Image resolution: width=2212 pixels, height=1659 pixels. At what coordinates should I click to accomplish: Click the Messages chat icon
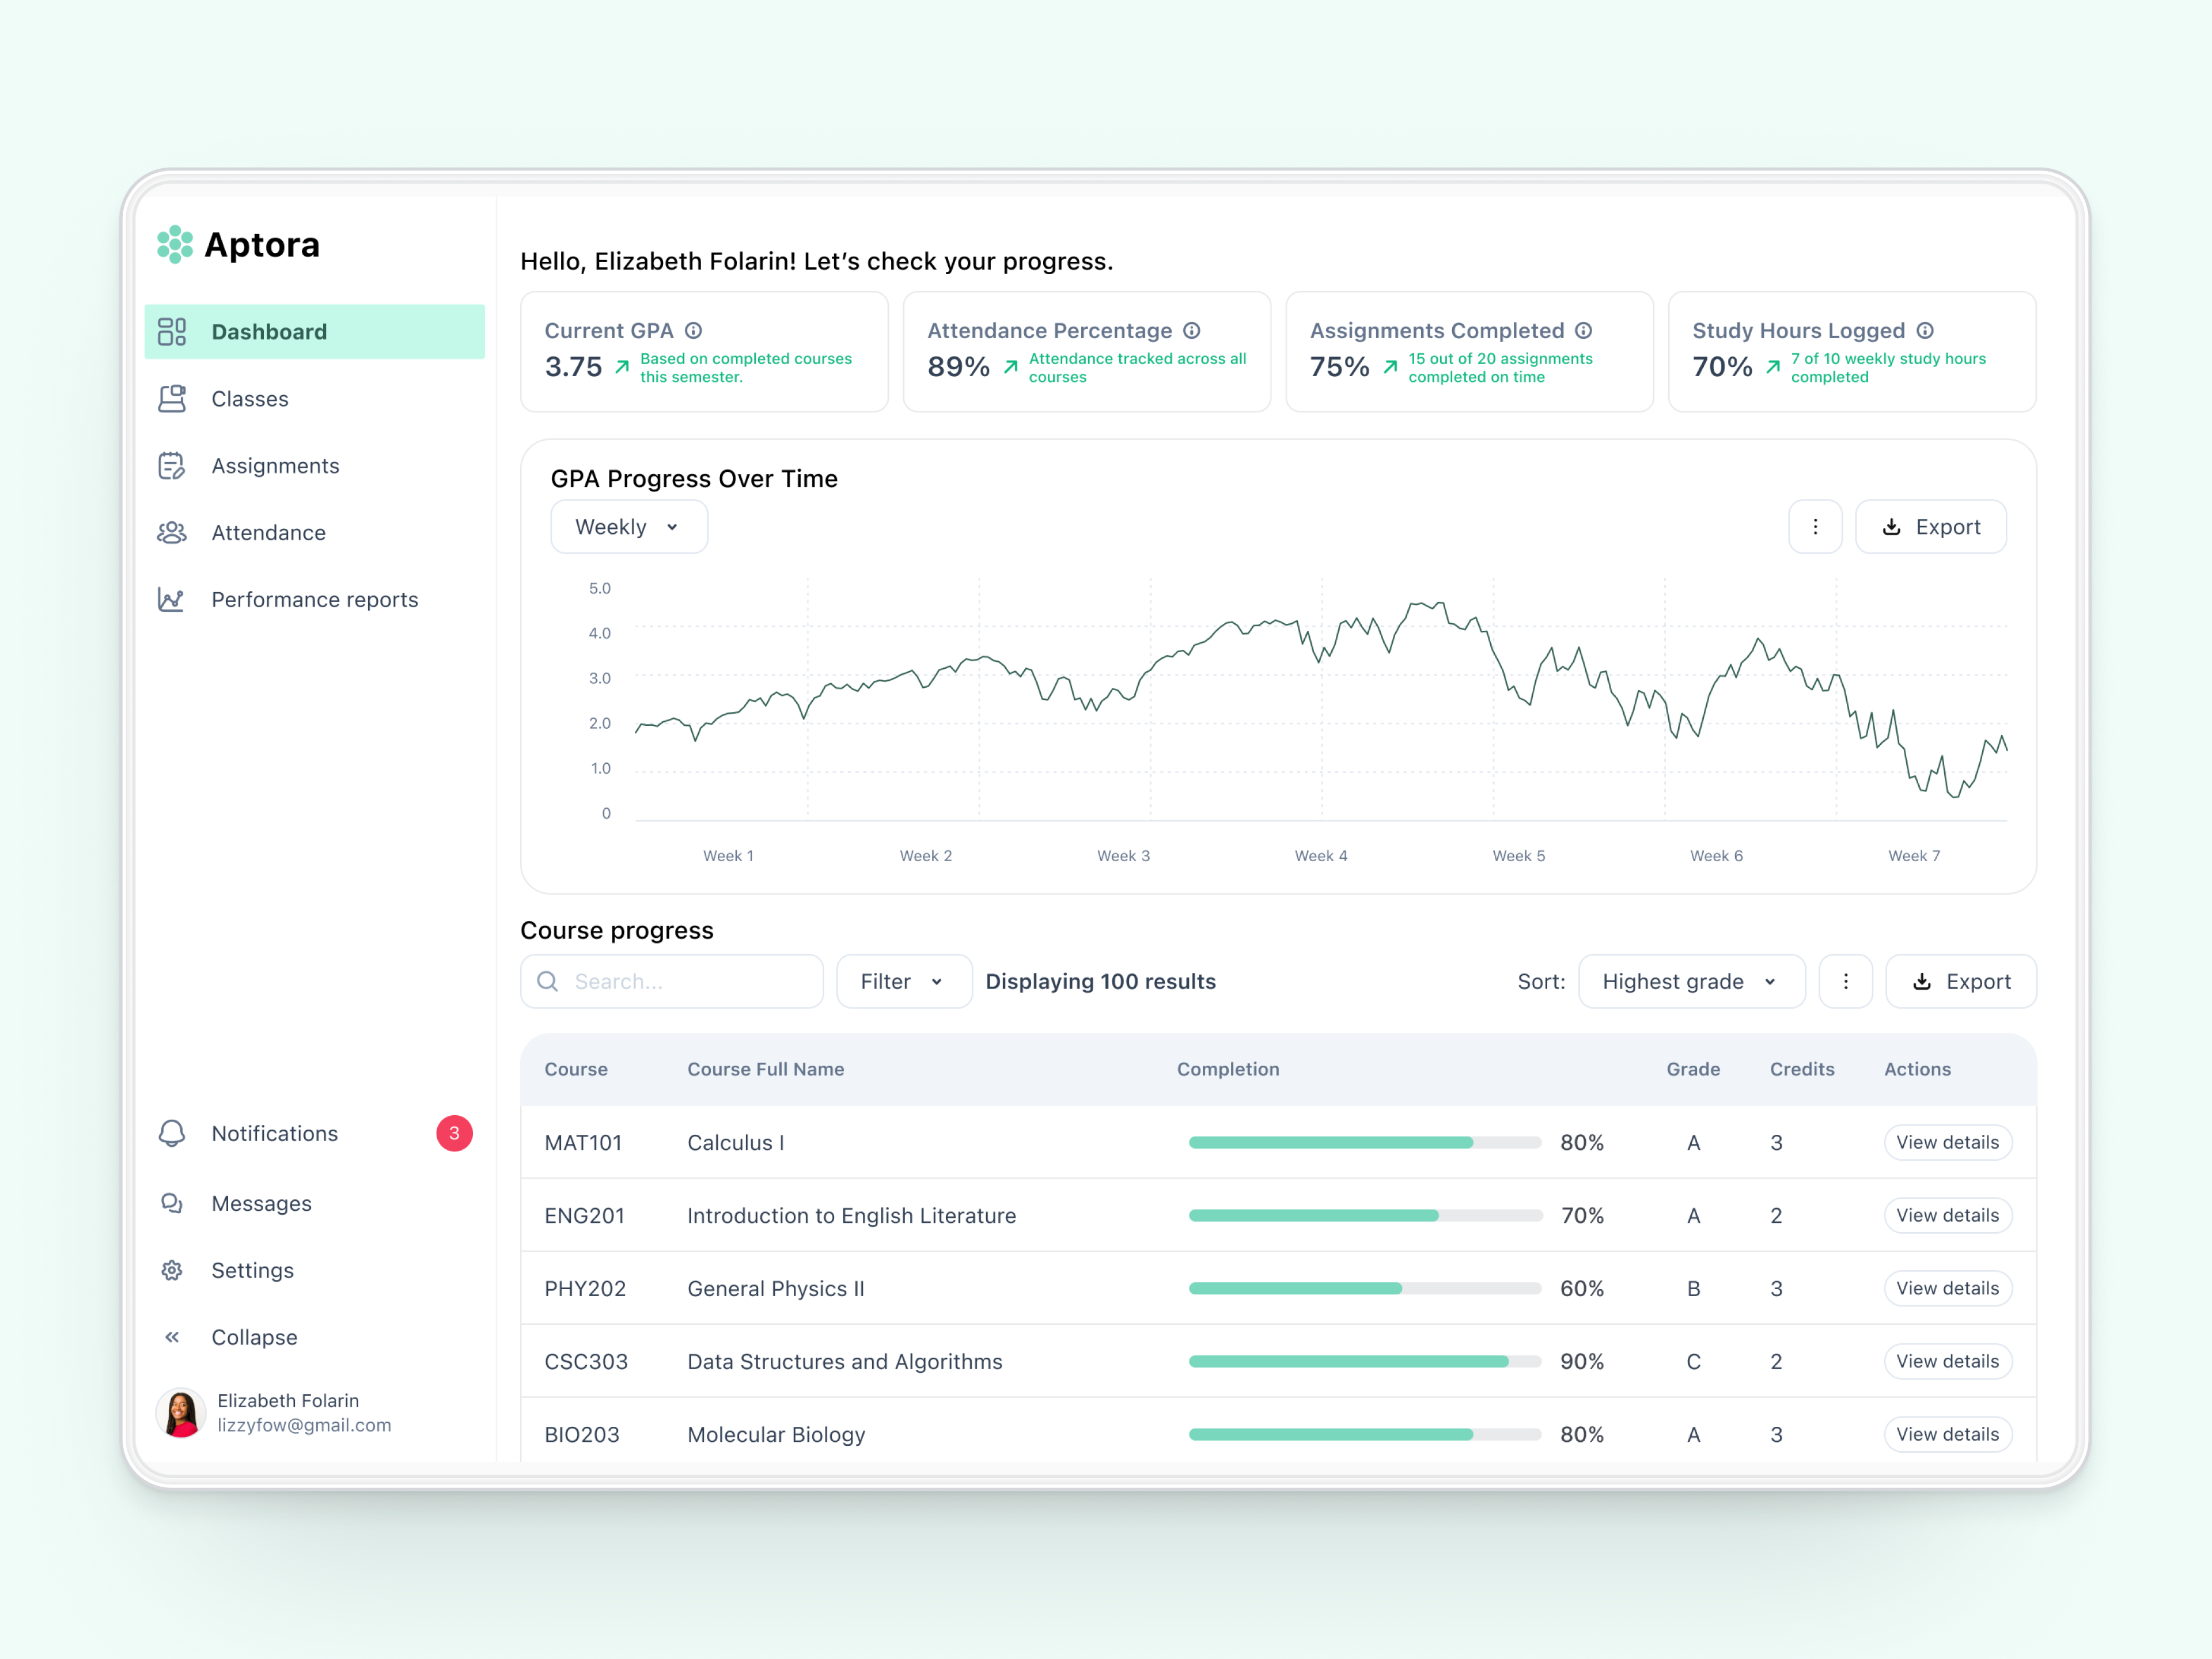coord(172,1203)
